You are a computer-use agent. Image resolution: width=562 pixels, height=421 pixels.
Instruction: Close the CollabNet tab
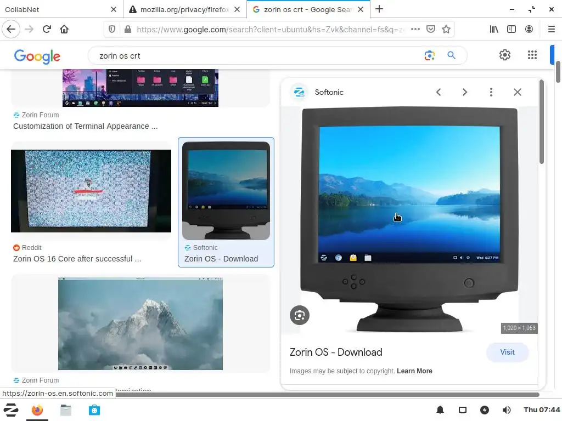tap(114, 9)
